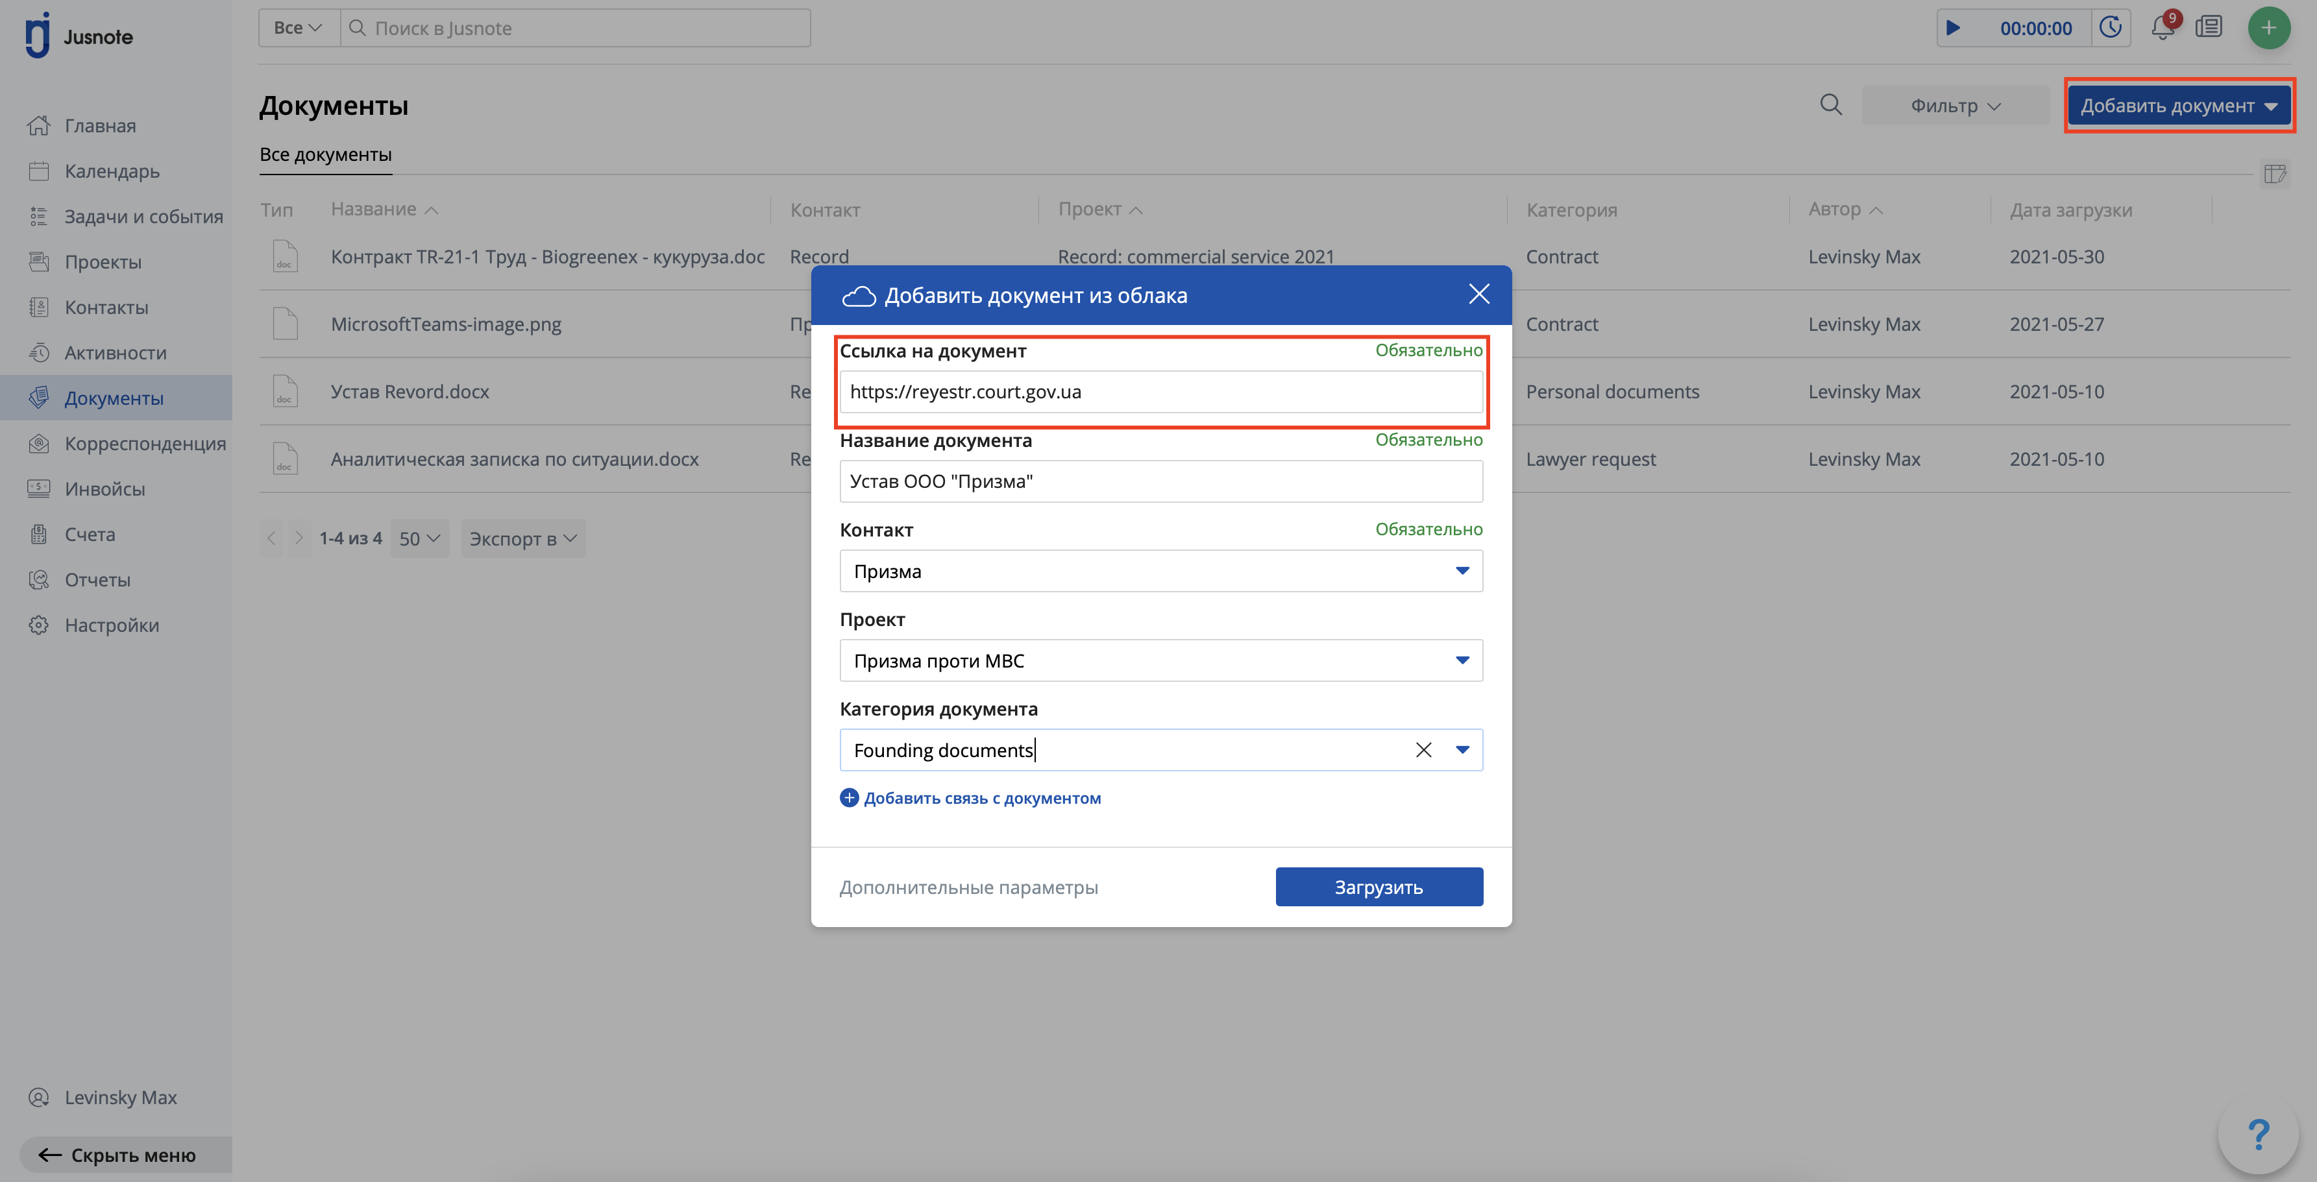Viewport: 2317px width, 1182px height.
Task: Click the documents search magnifier icon
Action: (1830, 105)
